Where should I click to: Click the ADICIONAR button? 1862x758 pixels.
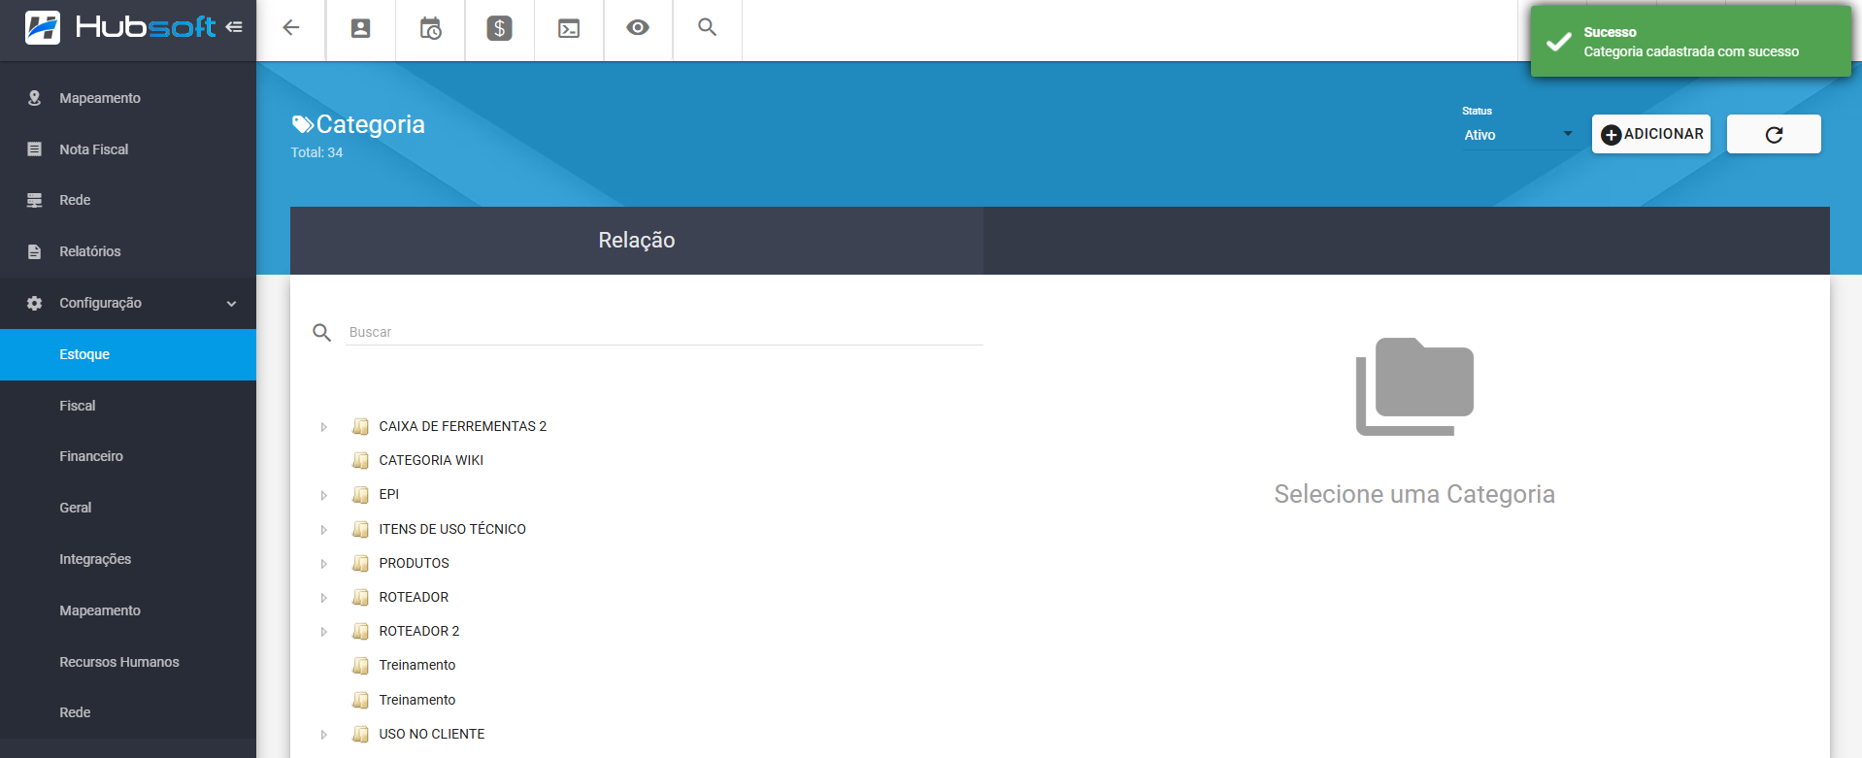pyautogui.click(x=1651, y=134)
